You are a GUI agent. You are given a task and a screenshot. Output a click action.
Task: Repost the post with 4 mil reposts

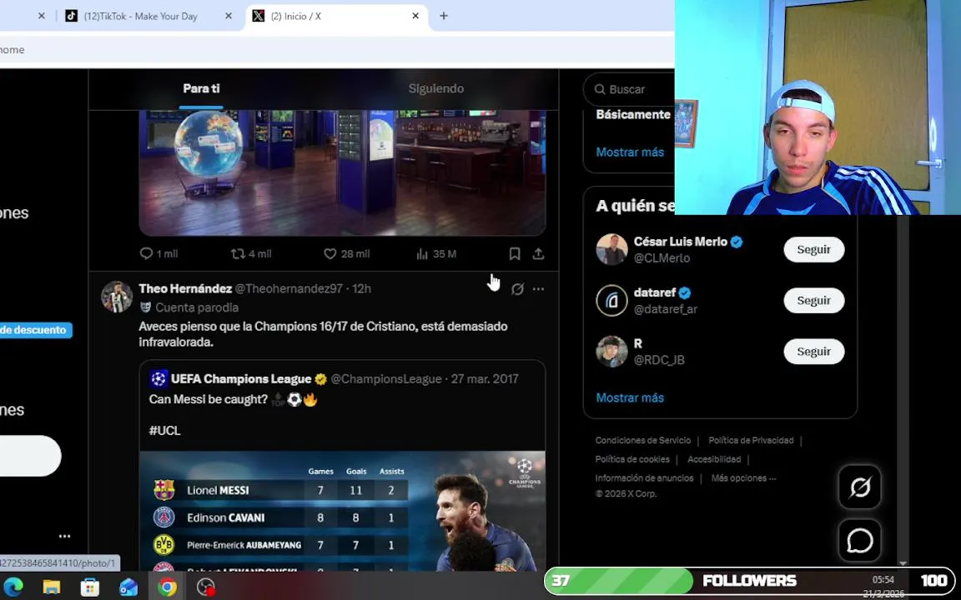tap(250, 253)
